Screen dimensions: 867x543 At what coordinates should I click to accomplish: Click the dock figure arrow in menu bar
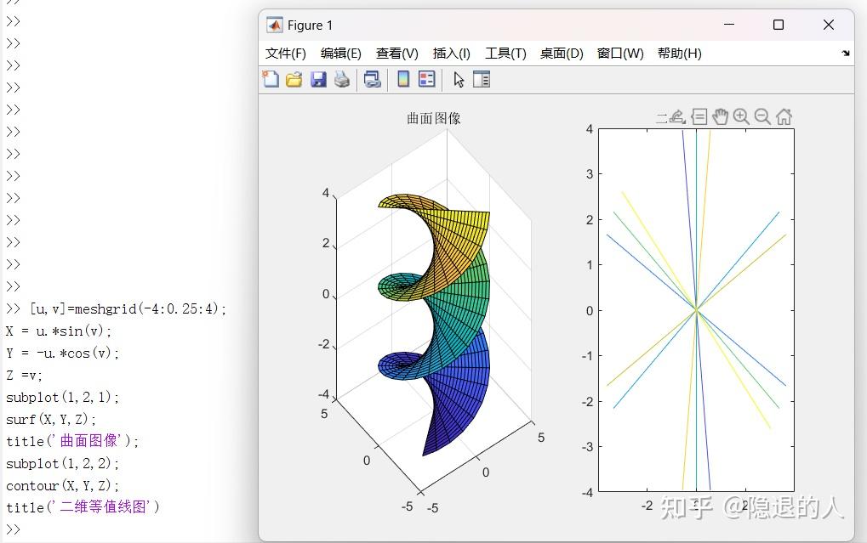coord(846,54)
